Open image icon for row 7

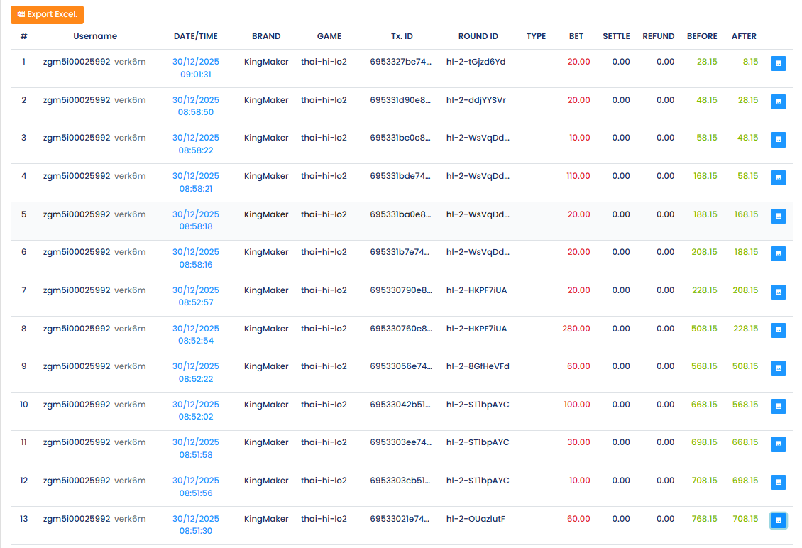point(778,292)
